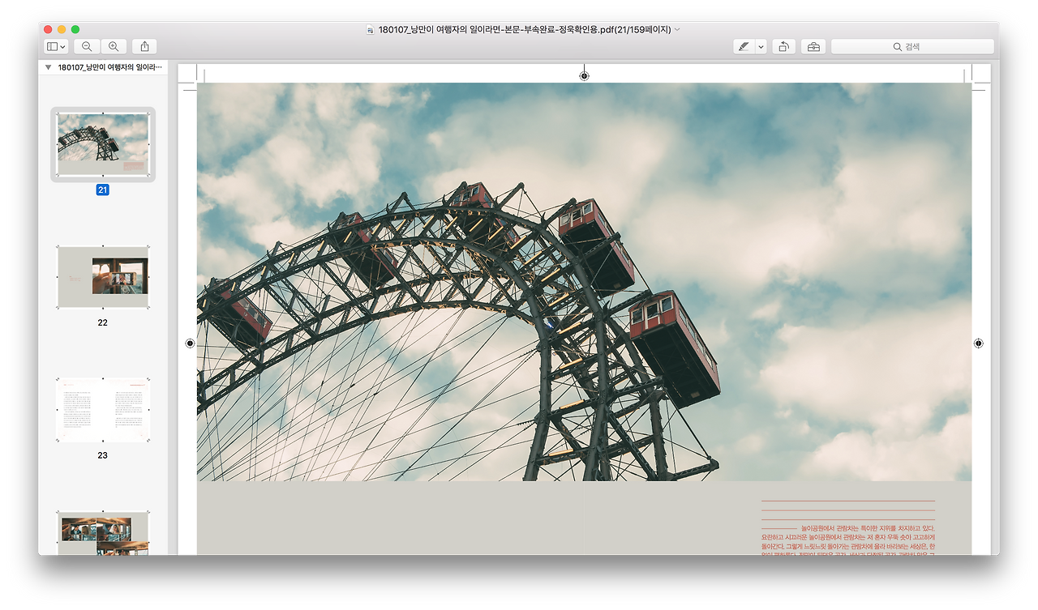This screenshot has width=1038, height=610.
Task: Open the sidebar view options button
Action: [x=56, y=47]
